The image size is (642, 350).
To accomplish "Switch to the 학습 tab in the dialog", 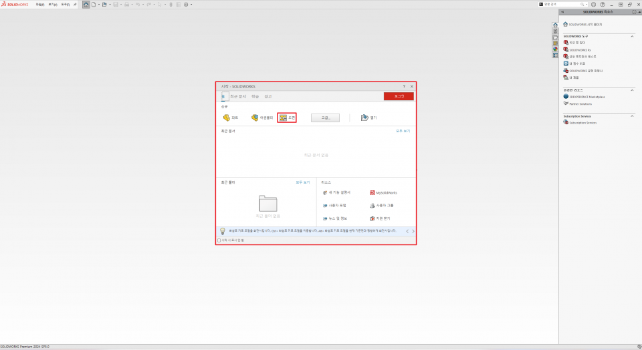I will coord(255,96).
